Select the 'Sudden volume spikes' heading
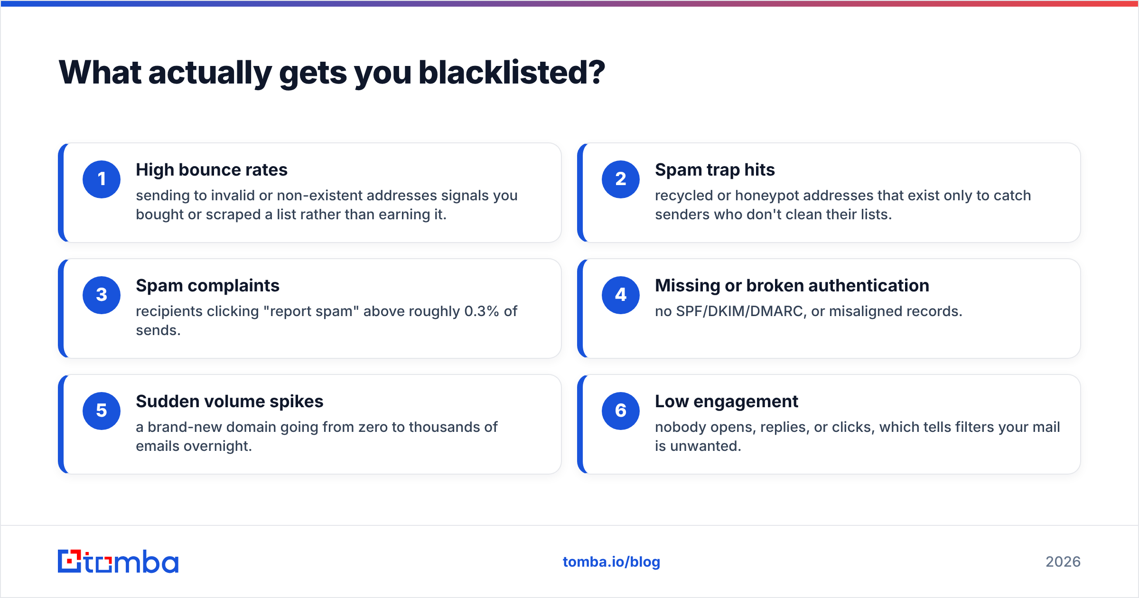The width and height of the screenshot is (1139, 598). (x=230, y=402)
